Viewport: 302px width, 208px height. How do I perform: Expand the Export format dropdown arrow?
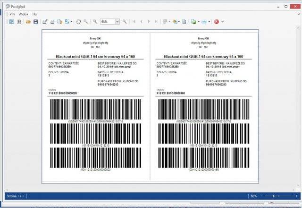pos(199,22)
